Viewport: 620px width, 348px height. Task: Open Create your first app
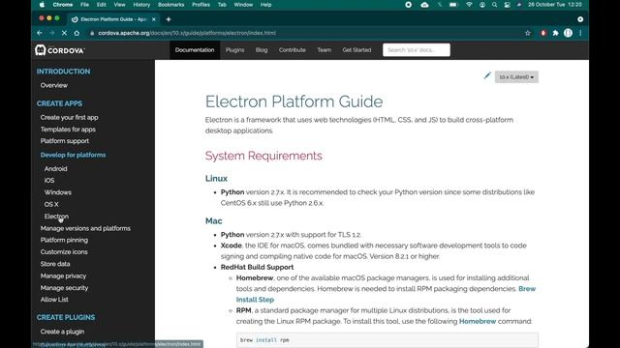click(x=69, y=118)
